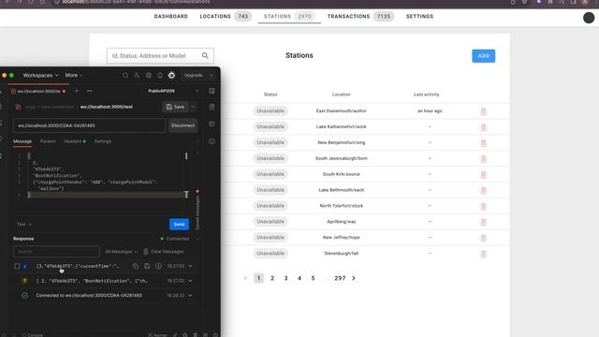Image resolution: width=599 pixels, height=337 pixels.
Task: Delete the East Dianemouth/author station
Action: click(483, 111)
